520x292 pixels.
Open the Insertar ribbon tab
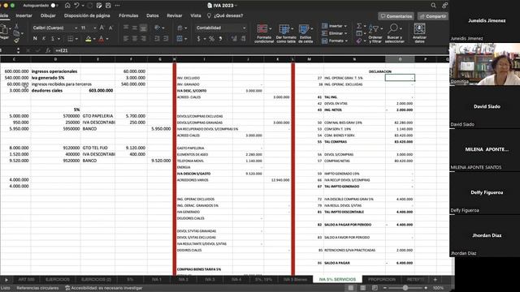click(x=24, y=15)
